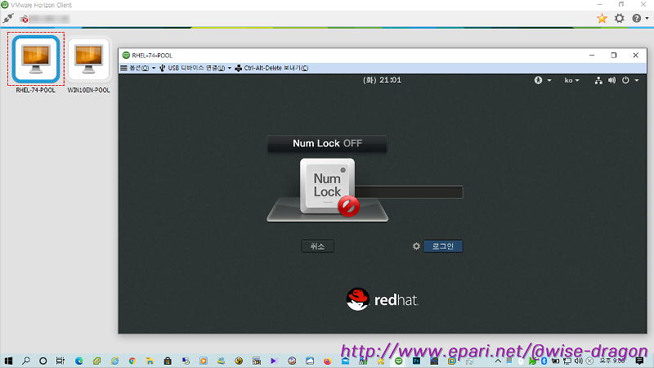Click the purple Visual Studio taskbar icon
Viewport: 654px width, 368px height.
coord(274,361)
